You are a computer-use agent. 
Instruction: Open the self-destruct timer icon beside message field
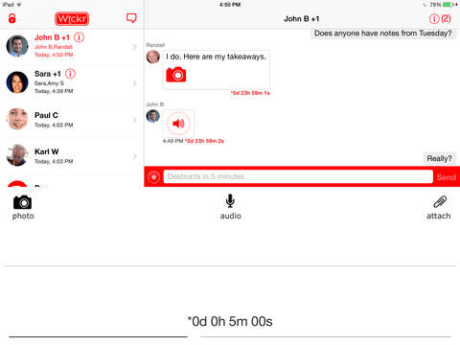click(154, 176)
